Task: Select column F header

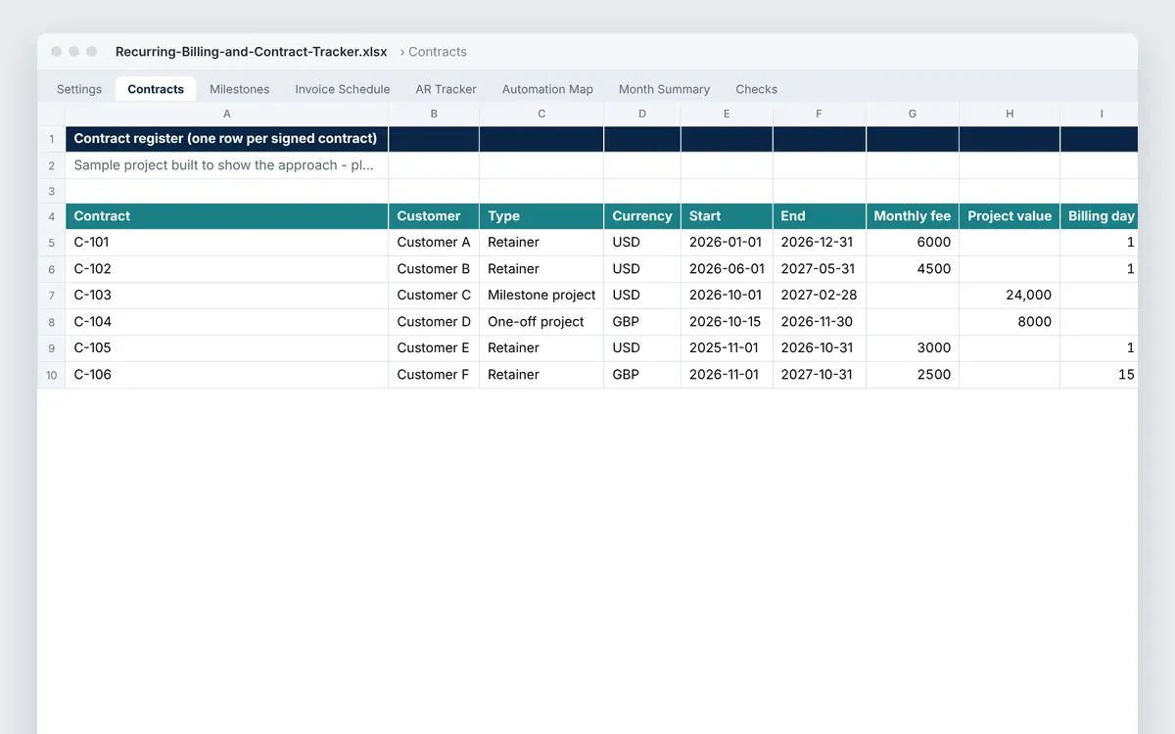Action: pos(820,114)
